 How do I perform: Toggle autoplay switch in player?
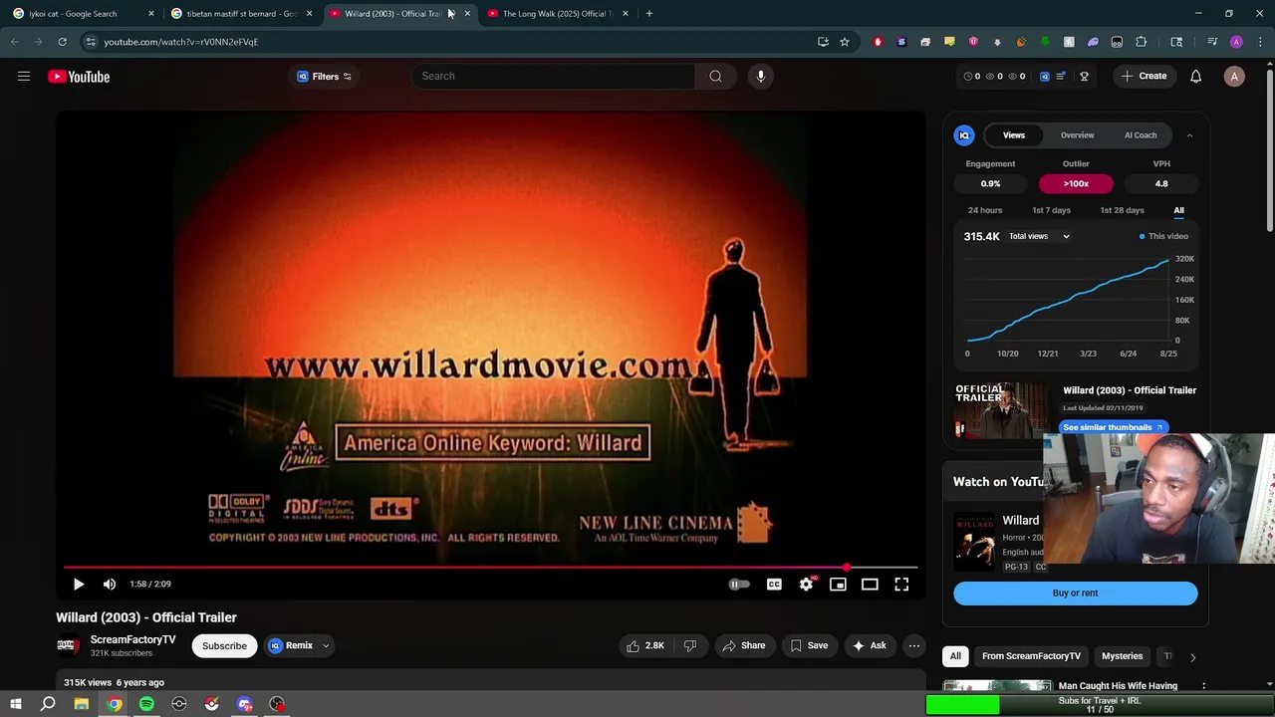tap(738, 585)
